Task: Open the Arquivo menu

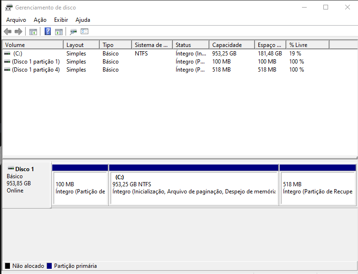Action: [x=16, y=20]
